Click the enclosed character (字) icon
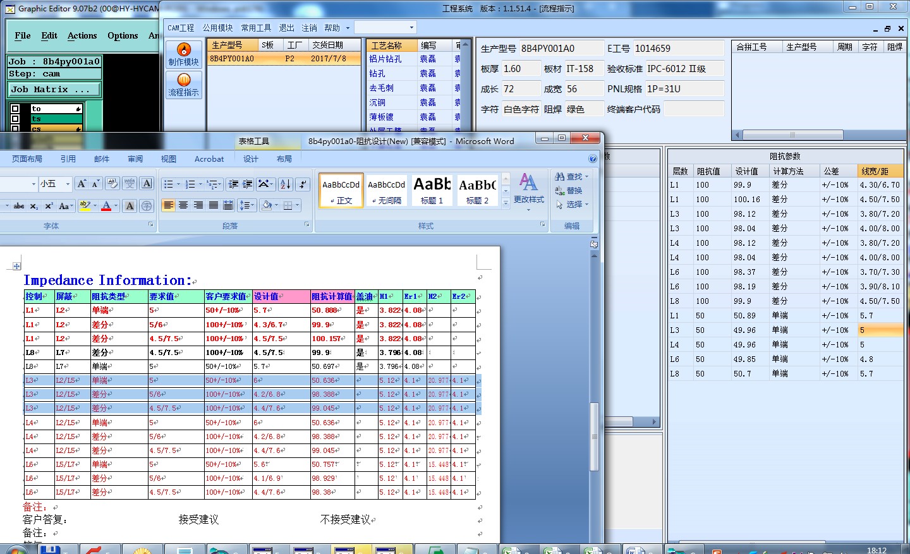The height and width of the screenshot is (554, 910). (x=147, y=206)
